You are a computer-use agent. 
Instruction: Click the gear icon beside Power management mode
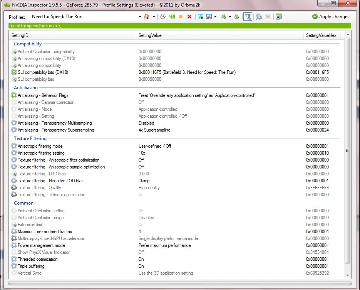click(x=14, y=245)
